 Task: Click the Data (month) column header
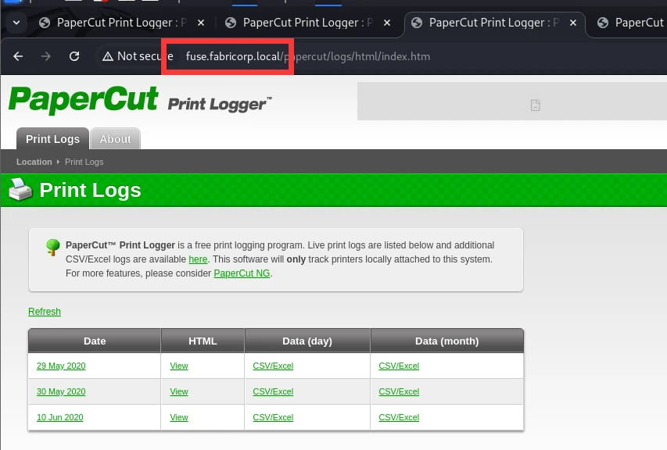447,341
